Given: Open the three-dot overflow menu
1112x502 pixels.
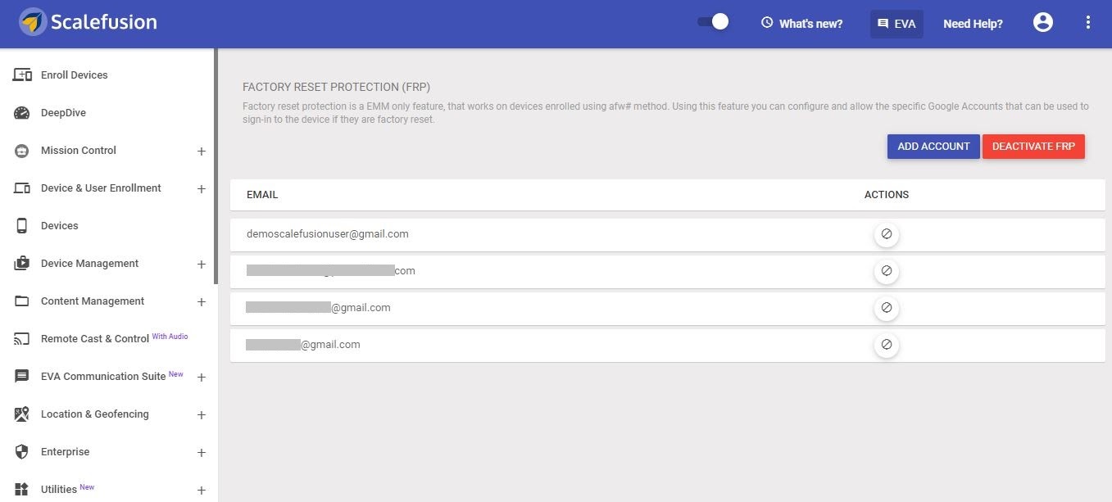Looking at the screenshot, I should click(1088, 23).
